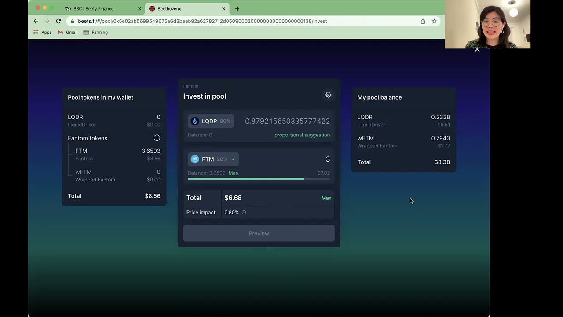Click Max in the Total row

[x=326, y=198]
